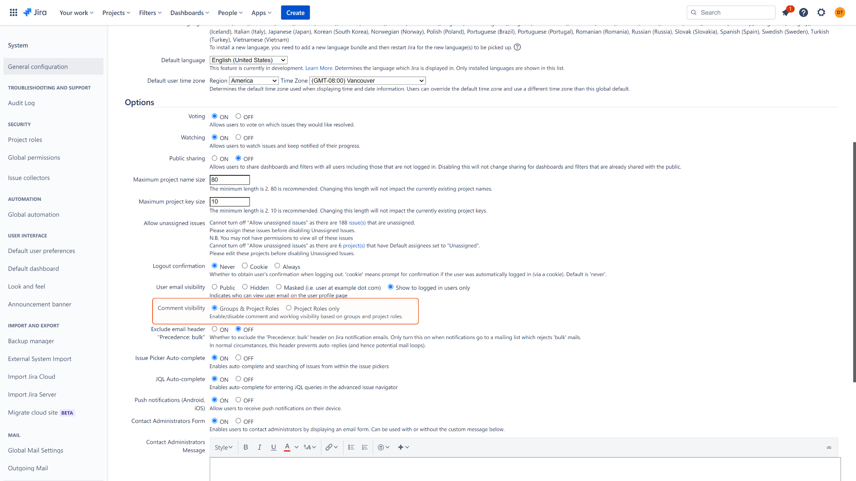Insert link using editor link icon

tap(329, 447)
